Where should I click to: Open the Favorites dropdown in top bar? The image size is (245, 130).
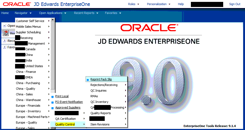tap(113, 13)
